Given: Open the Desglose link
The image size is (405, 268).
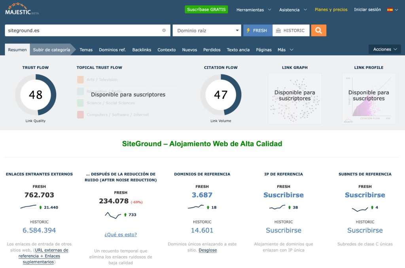Looking at the screenshot, I should point(208,250).
